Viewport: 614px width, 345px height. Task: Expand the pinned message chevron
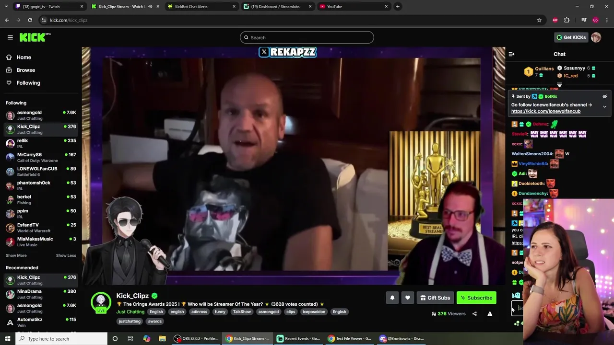[604, 106]
